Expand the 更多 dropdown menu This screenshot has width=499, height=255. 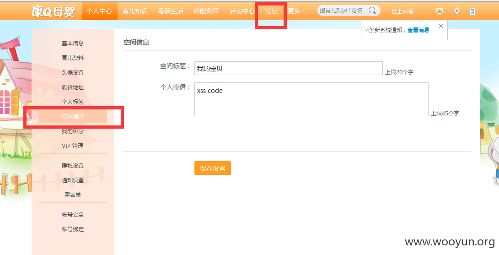click(x=295, y=11)
